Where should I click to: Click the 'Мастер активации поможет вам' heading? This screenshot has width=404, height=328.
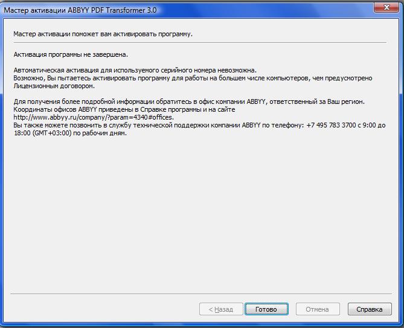103,34
